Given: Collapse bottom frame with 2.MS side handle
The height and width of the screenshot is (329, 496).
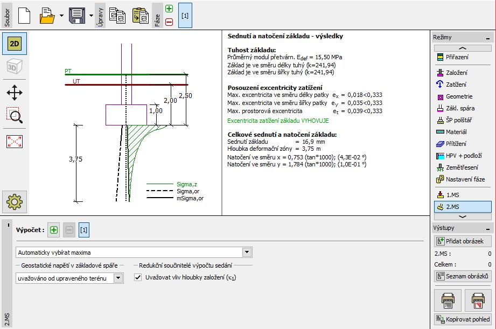Looking at the screenshot, I should pos(7,274).
